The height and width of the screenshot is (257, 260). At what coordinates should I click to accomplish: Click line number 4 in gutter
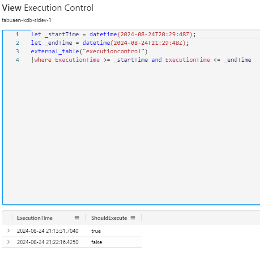(17, 60)
